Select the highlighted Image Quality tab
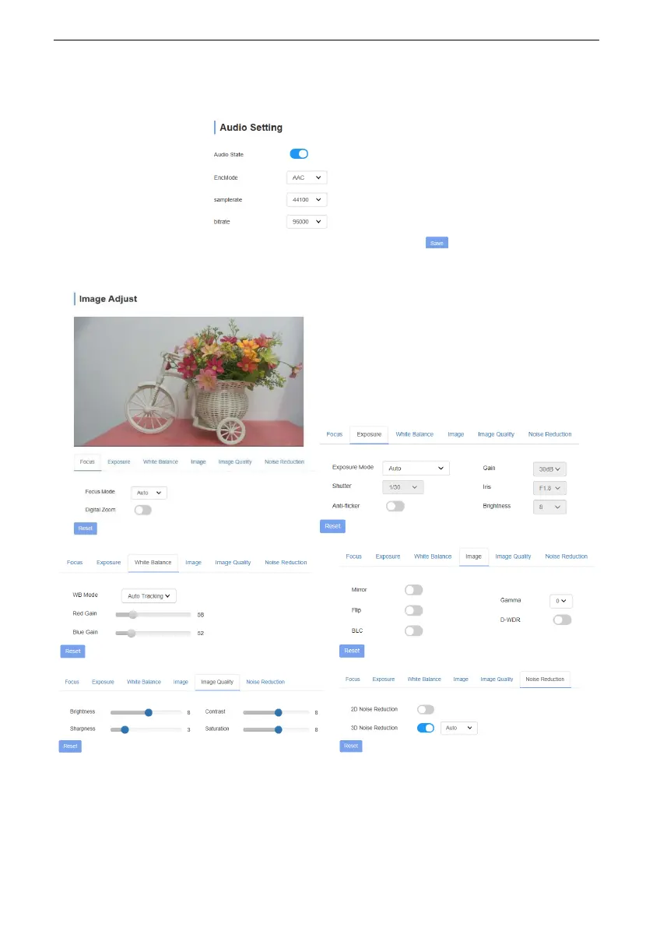 coord(217,682)
